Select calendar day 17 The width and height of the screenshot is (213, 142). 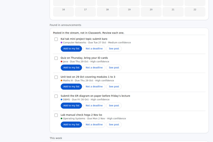[x=85, y=12]
